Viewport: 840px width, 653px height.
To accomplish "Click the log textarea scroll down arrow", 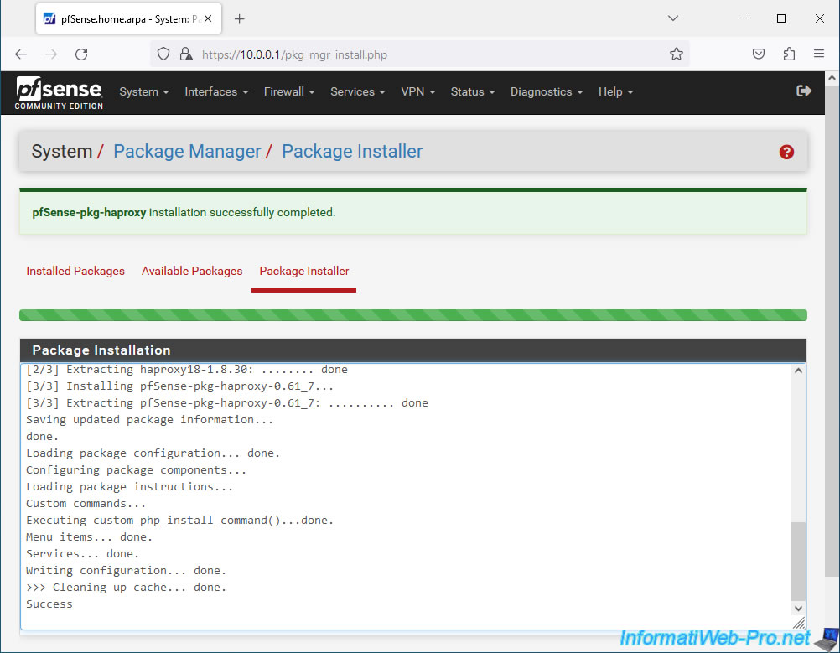I will pos(798,608).
